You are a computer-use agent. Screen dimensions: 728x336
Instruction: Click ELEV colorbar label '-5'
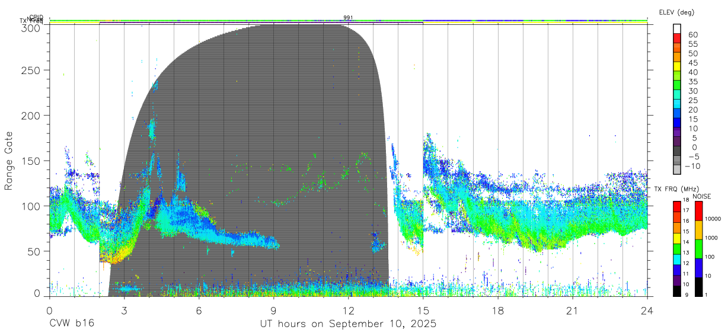(692, 156)
